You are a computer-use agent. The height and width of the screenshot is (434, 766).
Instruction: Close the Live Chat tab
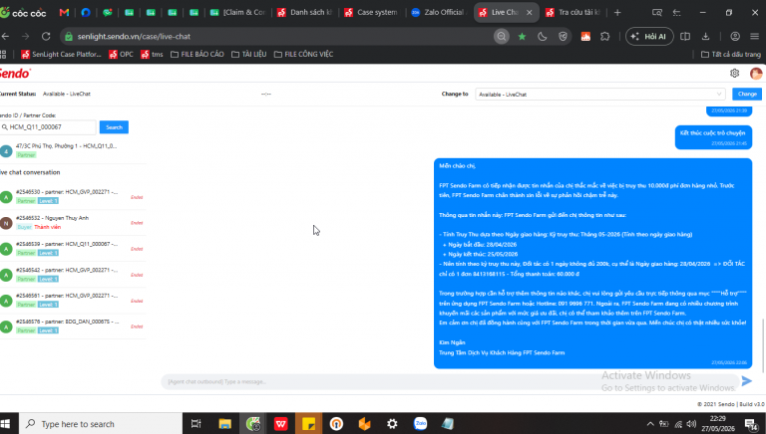(529, 13)
